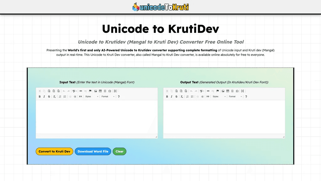Screen dimensions: 321x181
Task: Click the Input editor resize handle
Action: click(x=156, y=137)
